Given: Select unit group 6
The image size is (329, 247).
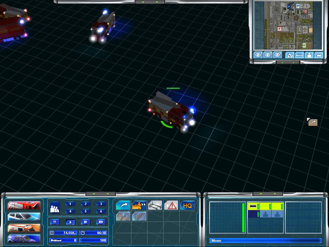Looking at the screenshot, I should [101, 211].
